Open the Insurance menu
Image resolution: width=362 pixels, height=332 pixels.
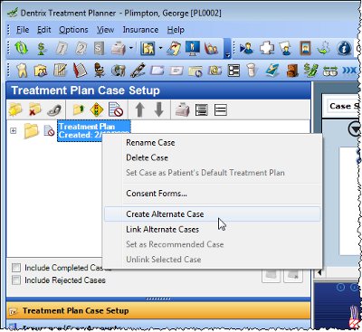click(140, 30)
